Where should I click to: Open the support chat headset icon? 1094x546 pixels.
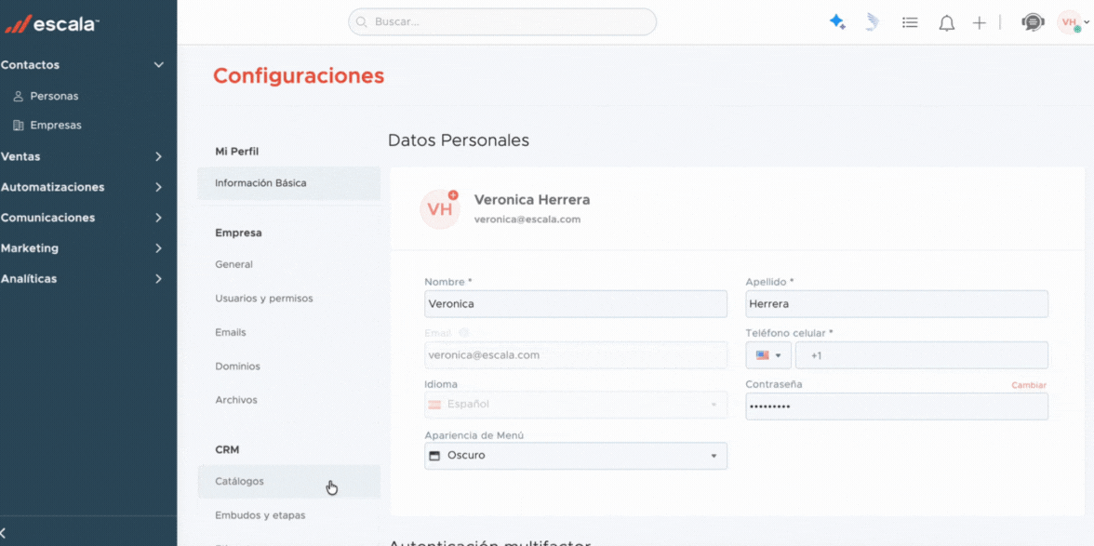(1032, 22)
